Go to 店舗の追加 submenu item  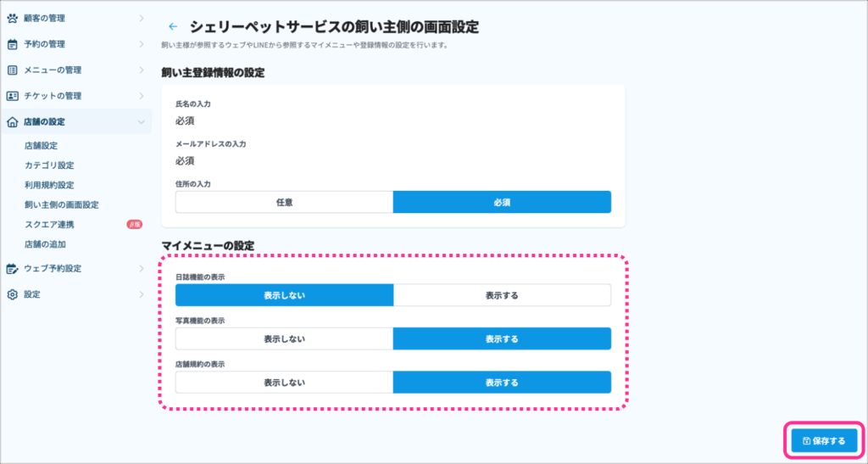click(45, 244)
